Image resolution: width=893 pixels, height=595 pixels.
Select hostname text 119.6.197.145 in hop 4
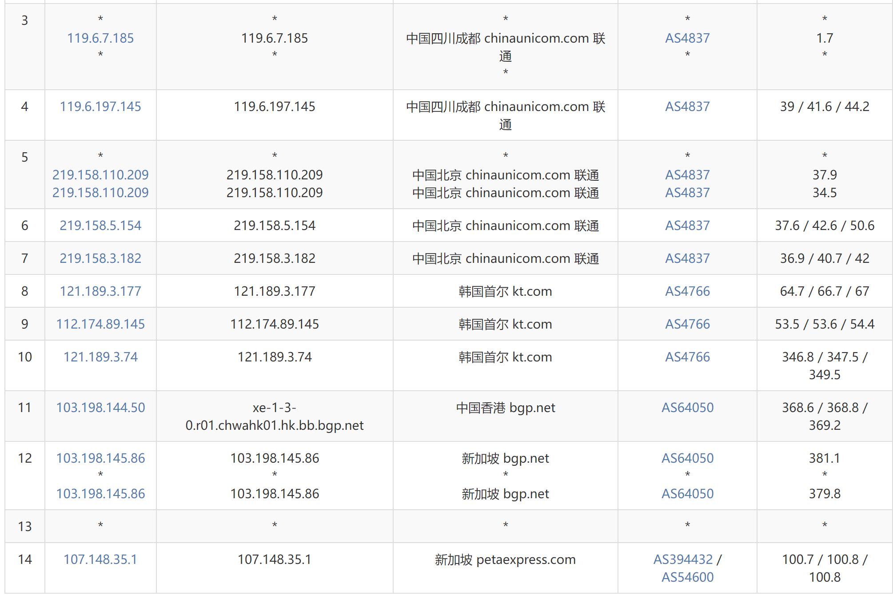coord(275,107)
